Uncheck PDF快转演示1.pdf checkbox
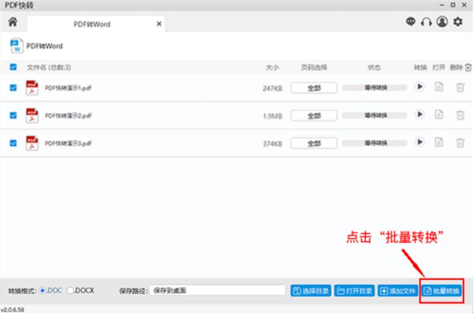 (x=13, y=88)
